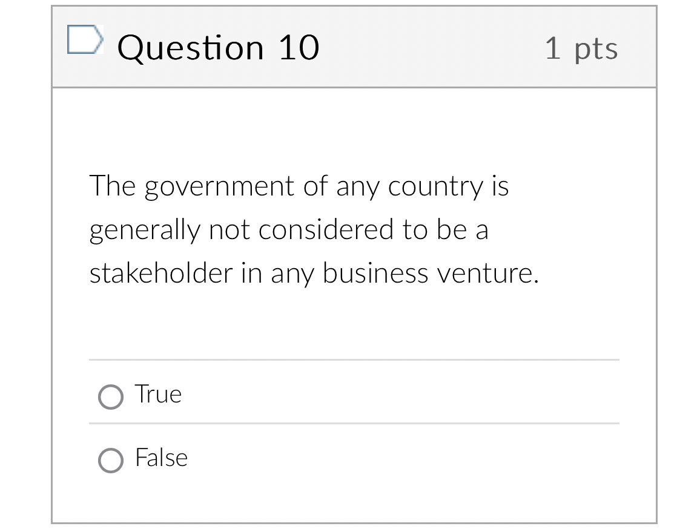Click the digit 1 in the points value
Image resolution: width=697 pixels, height=532 pixels.
(552, 48)
